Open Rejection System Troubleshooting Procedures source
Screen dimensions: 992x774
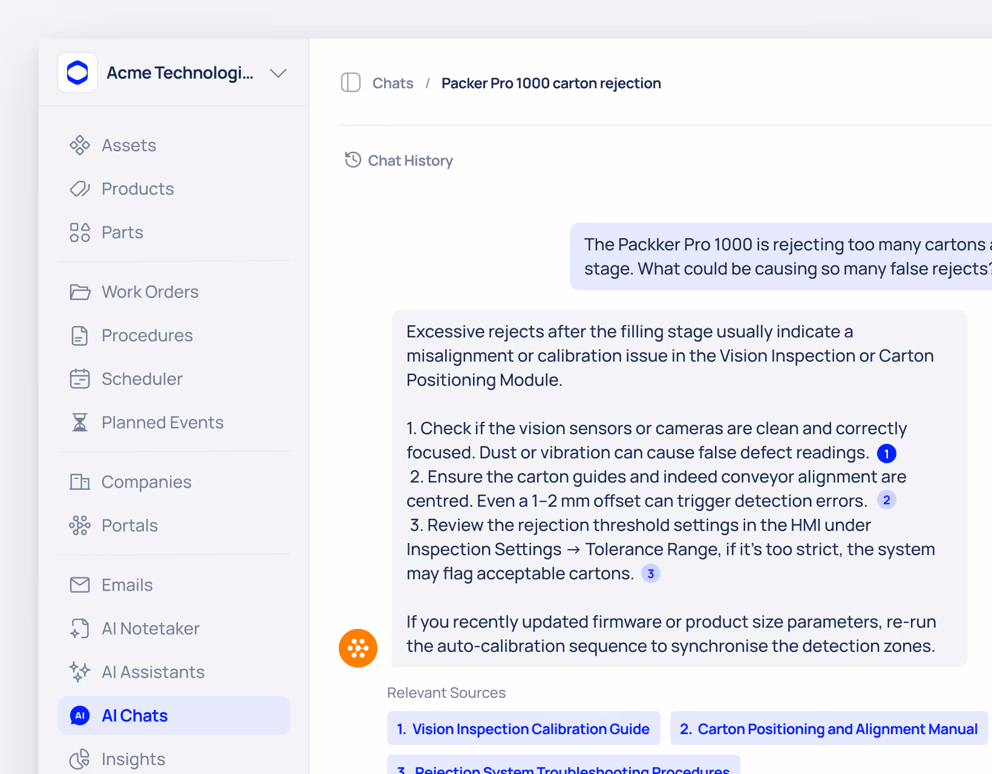tap(564, 766)
